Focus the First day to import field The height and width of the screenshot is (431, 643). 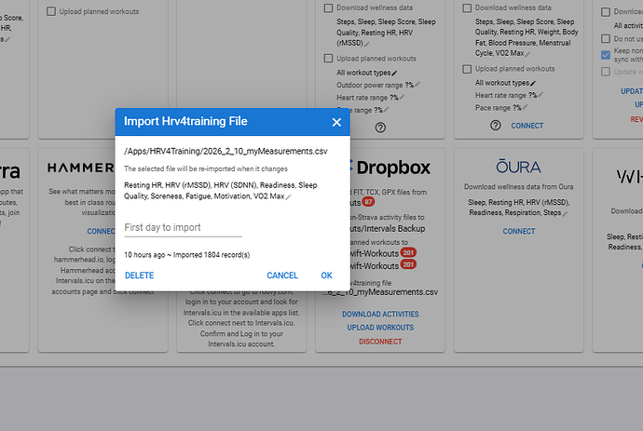(183, 227)
